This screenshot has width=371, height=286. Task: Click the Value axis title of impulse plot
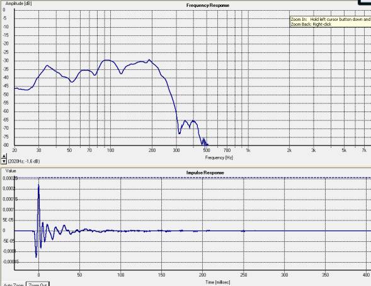tap(11, 171)
